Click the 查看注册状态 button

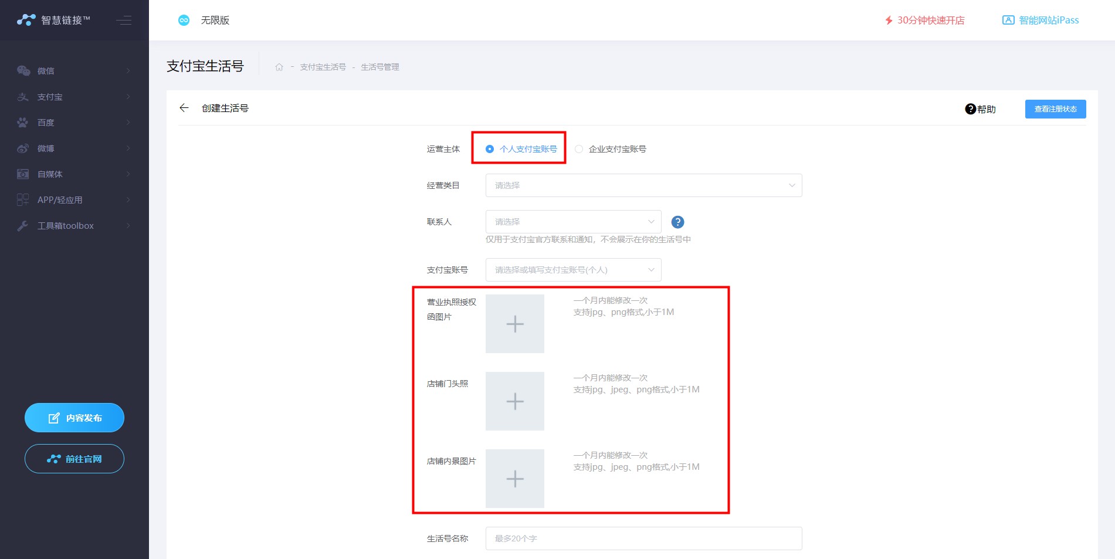tap(1055, 109)
